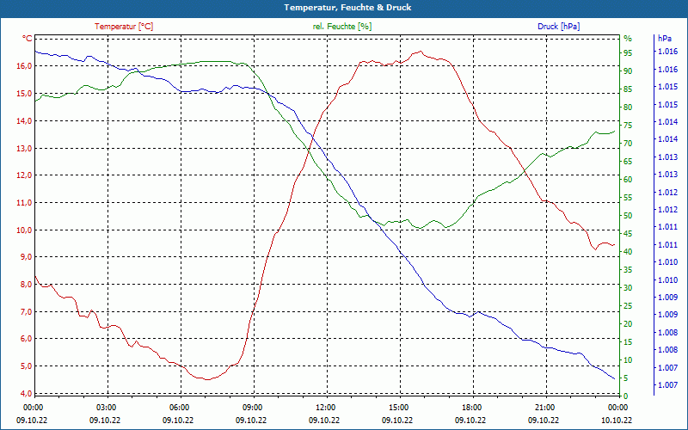Click the green '45' humidity axis value
This screenshot has width=688, height=430.
tap(628, 234)
